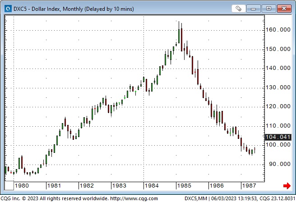Viewport: 296px width, 202px height.
Task: Click the 110.000 price axis label
Action: 278,126
